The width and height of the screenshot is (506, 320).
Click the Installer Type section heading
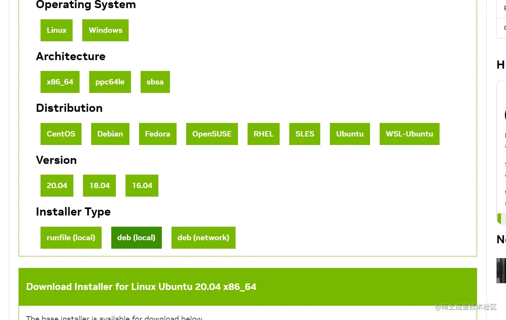click(73, 212)
